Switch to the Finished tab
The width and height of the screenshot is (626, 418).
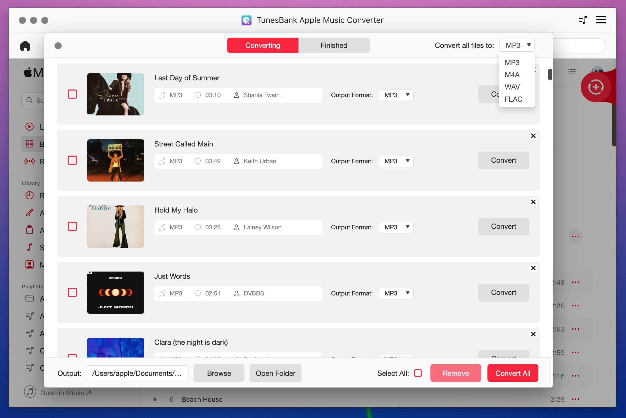pyautogui.click(x=334, y=45)
